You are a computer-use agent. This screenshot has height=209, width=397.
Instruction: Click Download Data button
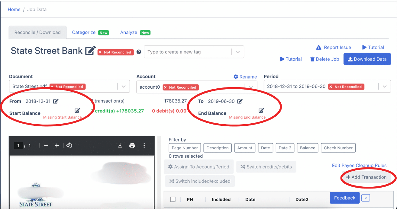coord(367,59)
